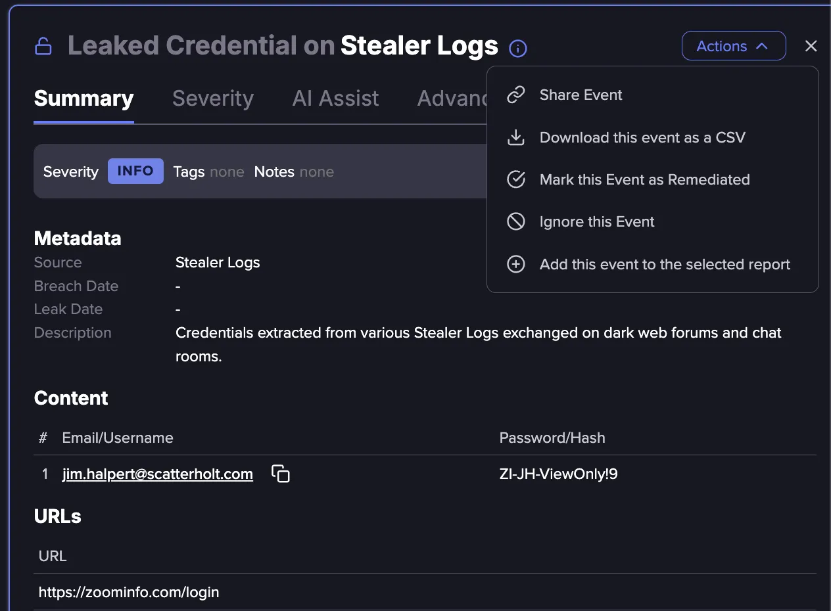Copy the jim.halpert email with copy icon
This screenshot has height=611, width=831.
click(281, 474)
